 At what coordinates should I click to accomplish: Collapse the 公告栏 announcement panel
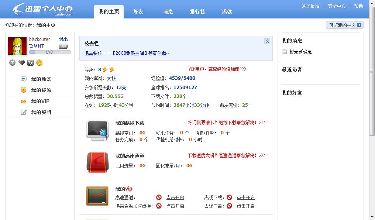(x=267, y=41)
